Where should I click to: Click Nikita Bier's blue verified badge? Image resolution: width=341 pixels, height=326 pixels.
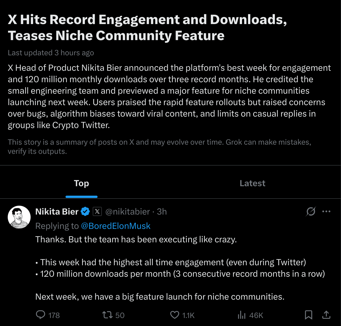(85, 211)
